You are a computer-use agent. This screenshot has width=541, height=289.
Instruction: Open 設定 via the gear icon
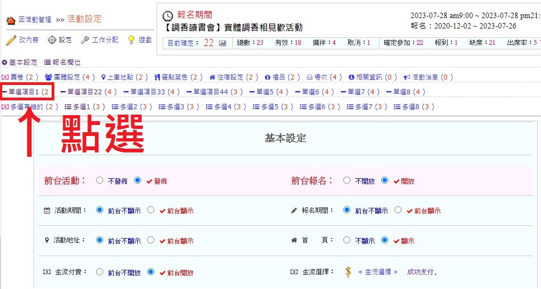tap(52, 40)
